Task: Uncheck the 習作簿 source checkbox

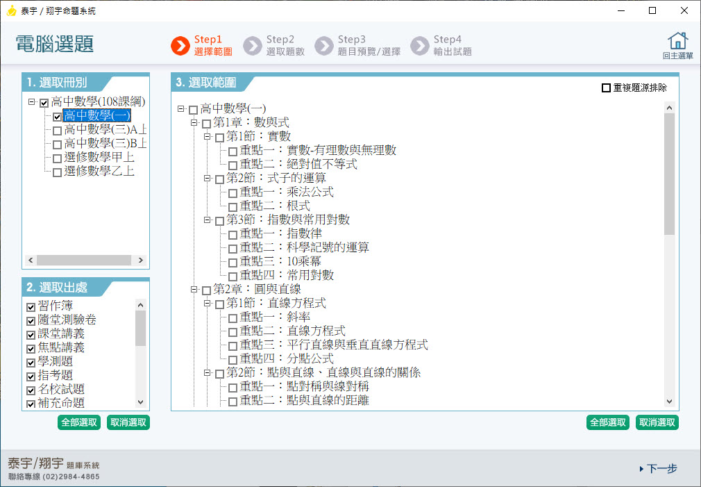Action: pos(31,306)
